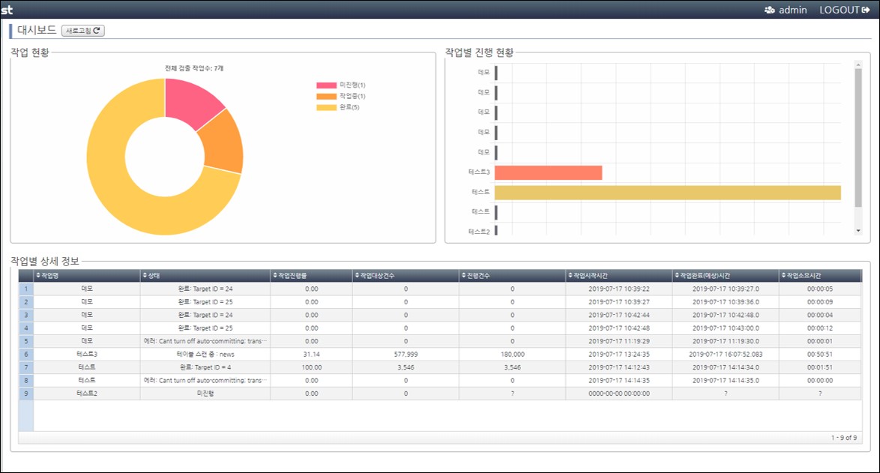
Task: Click the 00:01:51 elapsed time cell
Action: click(x=820, y=367)
